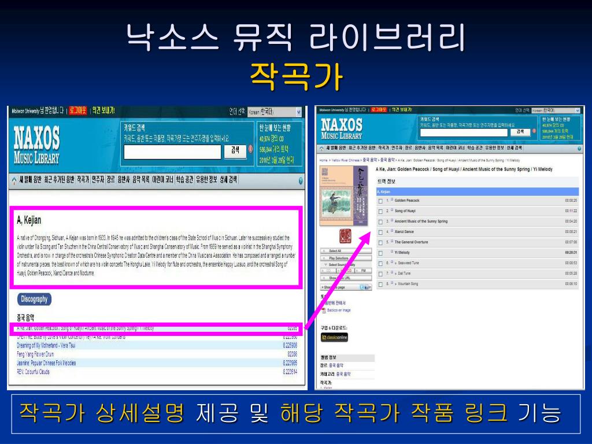Click keyword search field on right page
Viewport: 592px width, 444px height.
(x=464, y=132)
